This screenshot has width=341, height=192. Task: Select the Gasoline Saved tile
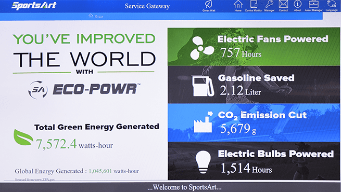[x=254, y=85]
